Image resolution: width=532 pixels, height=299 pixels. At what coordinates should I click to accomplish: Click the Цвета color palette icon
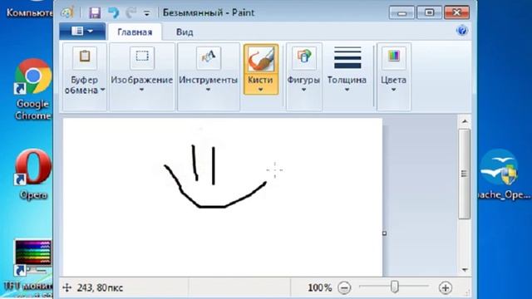(x=394, y=57)
